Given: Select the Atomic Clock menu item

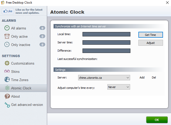Looking at the screenshot, I should click(x=24, y=88).
